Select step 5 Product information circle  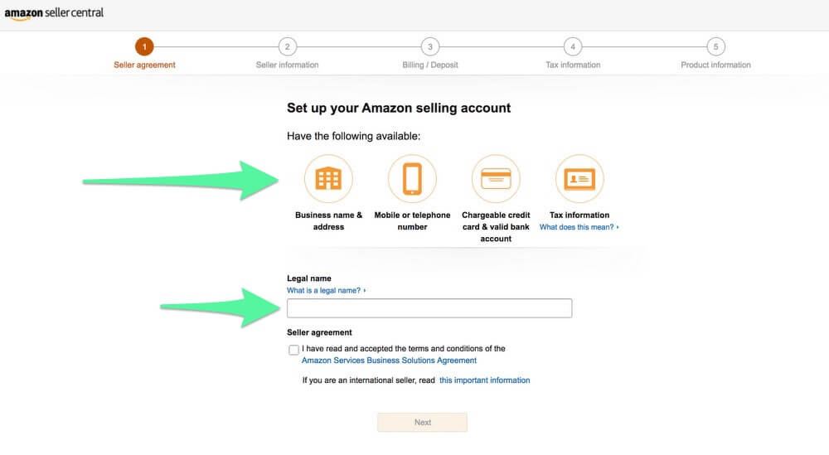point(716,46)
